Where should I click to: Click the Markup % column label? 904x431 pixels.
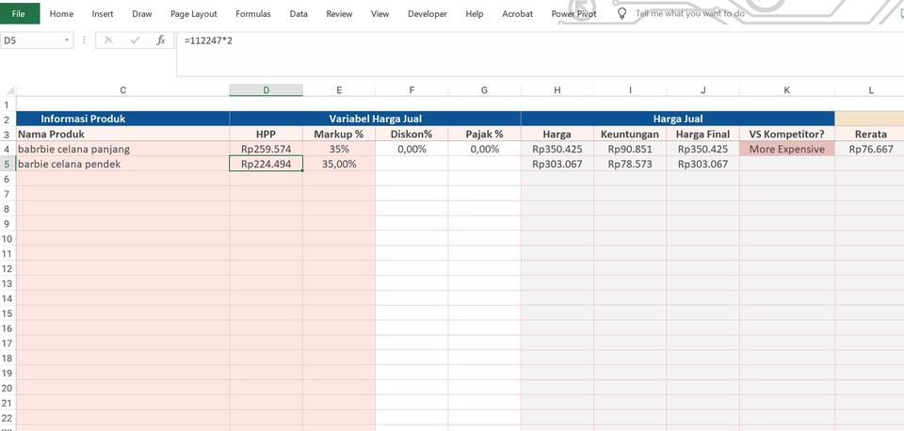click(x=339, y=134)
